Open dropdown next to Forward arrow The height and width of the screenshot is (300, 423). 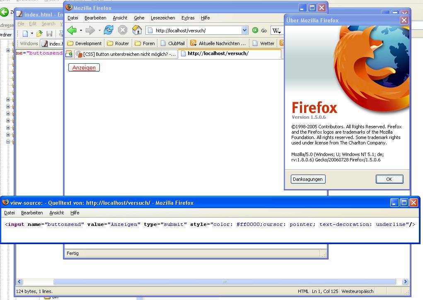click(99, 31)
